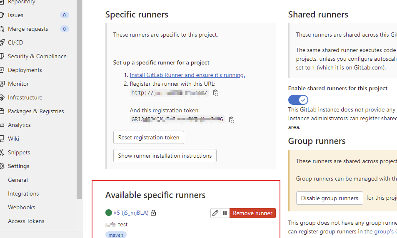Expand the Packages & Registries menu
This screenshot has height=238, width=397.
[x=36, y=111]
